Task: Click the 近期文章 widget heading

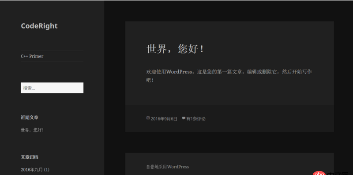Action: click(30, 117)
